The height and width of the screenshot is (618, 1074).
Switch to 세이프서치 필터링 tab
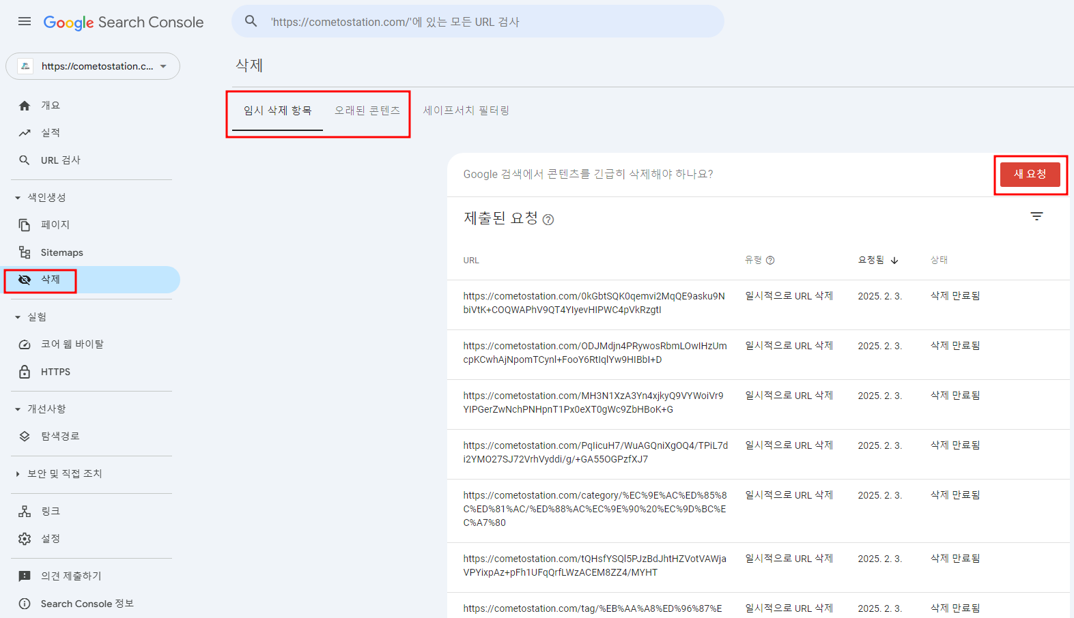click(x=466, y=111)
